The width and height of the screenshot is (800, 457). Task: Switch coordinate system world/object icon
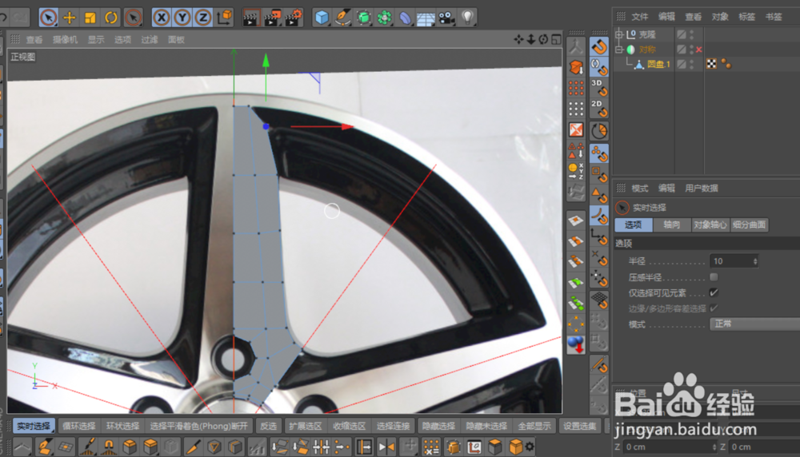pyautogui.click(x=225, y=18)
